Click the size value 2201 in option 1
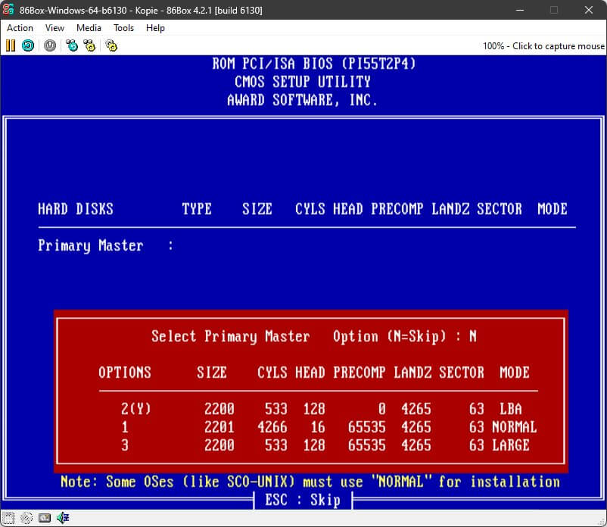This screenshot has width=607, height=527. tap(219, 427)
